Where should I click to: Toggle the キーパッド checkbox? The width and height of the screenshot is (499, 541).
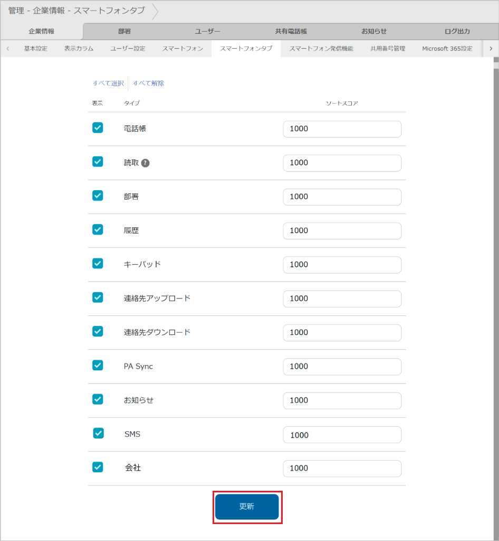97,263
